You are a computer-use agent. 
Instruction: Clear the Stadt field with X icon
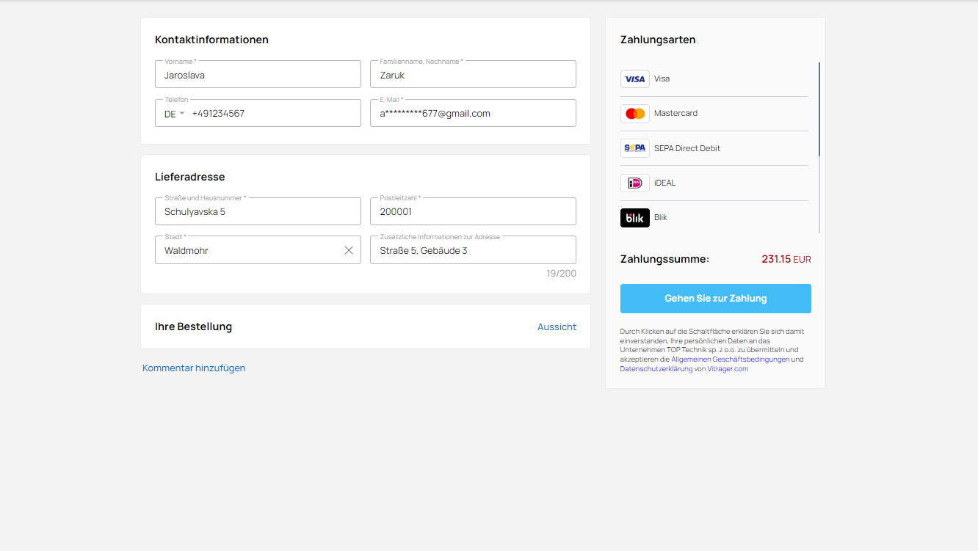pyautogui.click(x=349, y=250)
